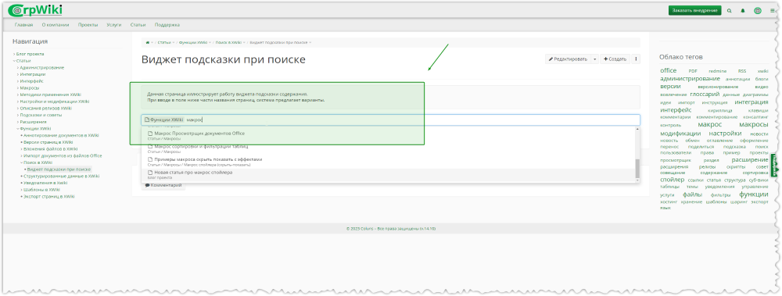Click the office tag in tag cloud

tap(669, 71)
